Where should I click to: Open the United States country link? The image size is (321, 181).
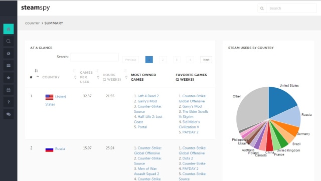(x=56, y=100)
